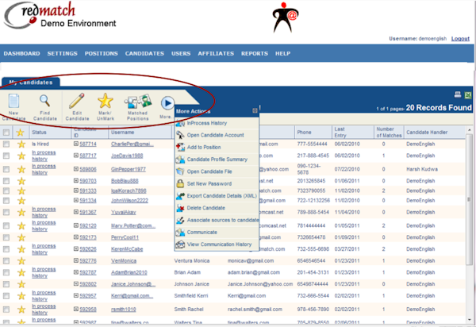Image resolution: width=476 pixels, height=327 pixels.
Task: Check the row checkbox for 591333
Action: pyautogui.click(x=6, y=190)
